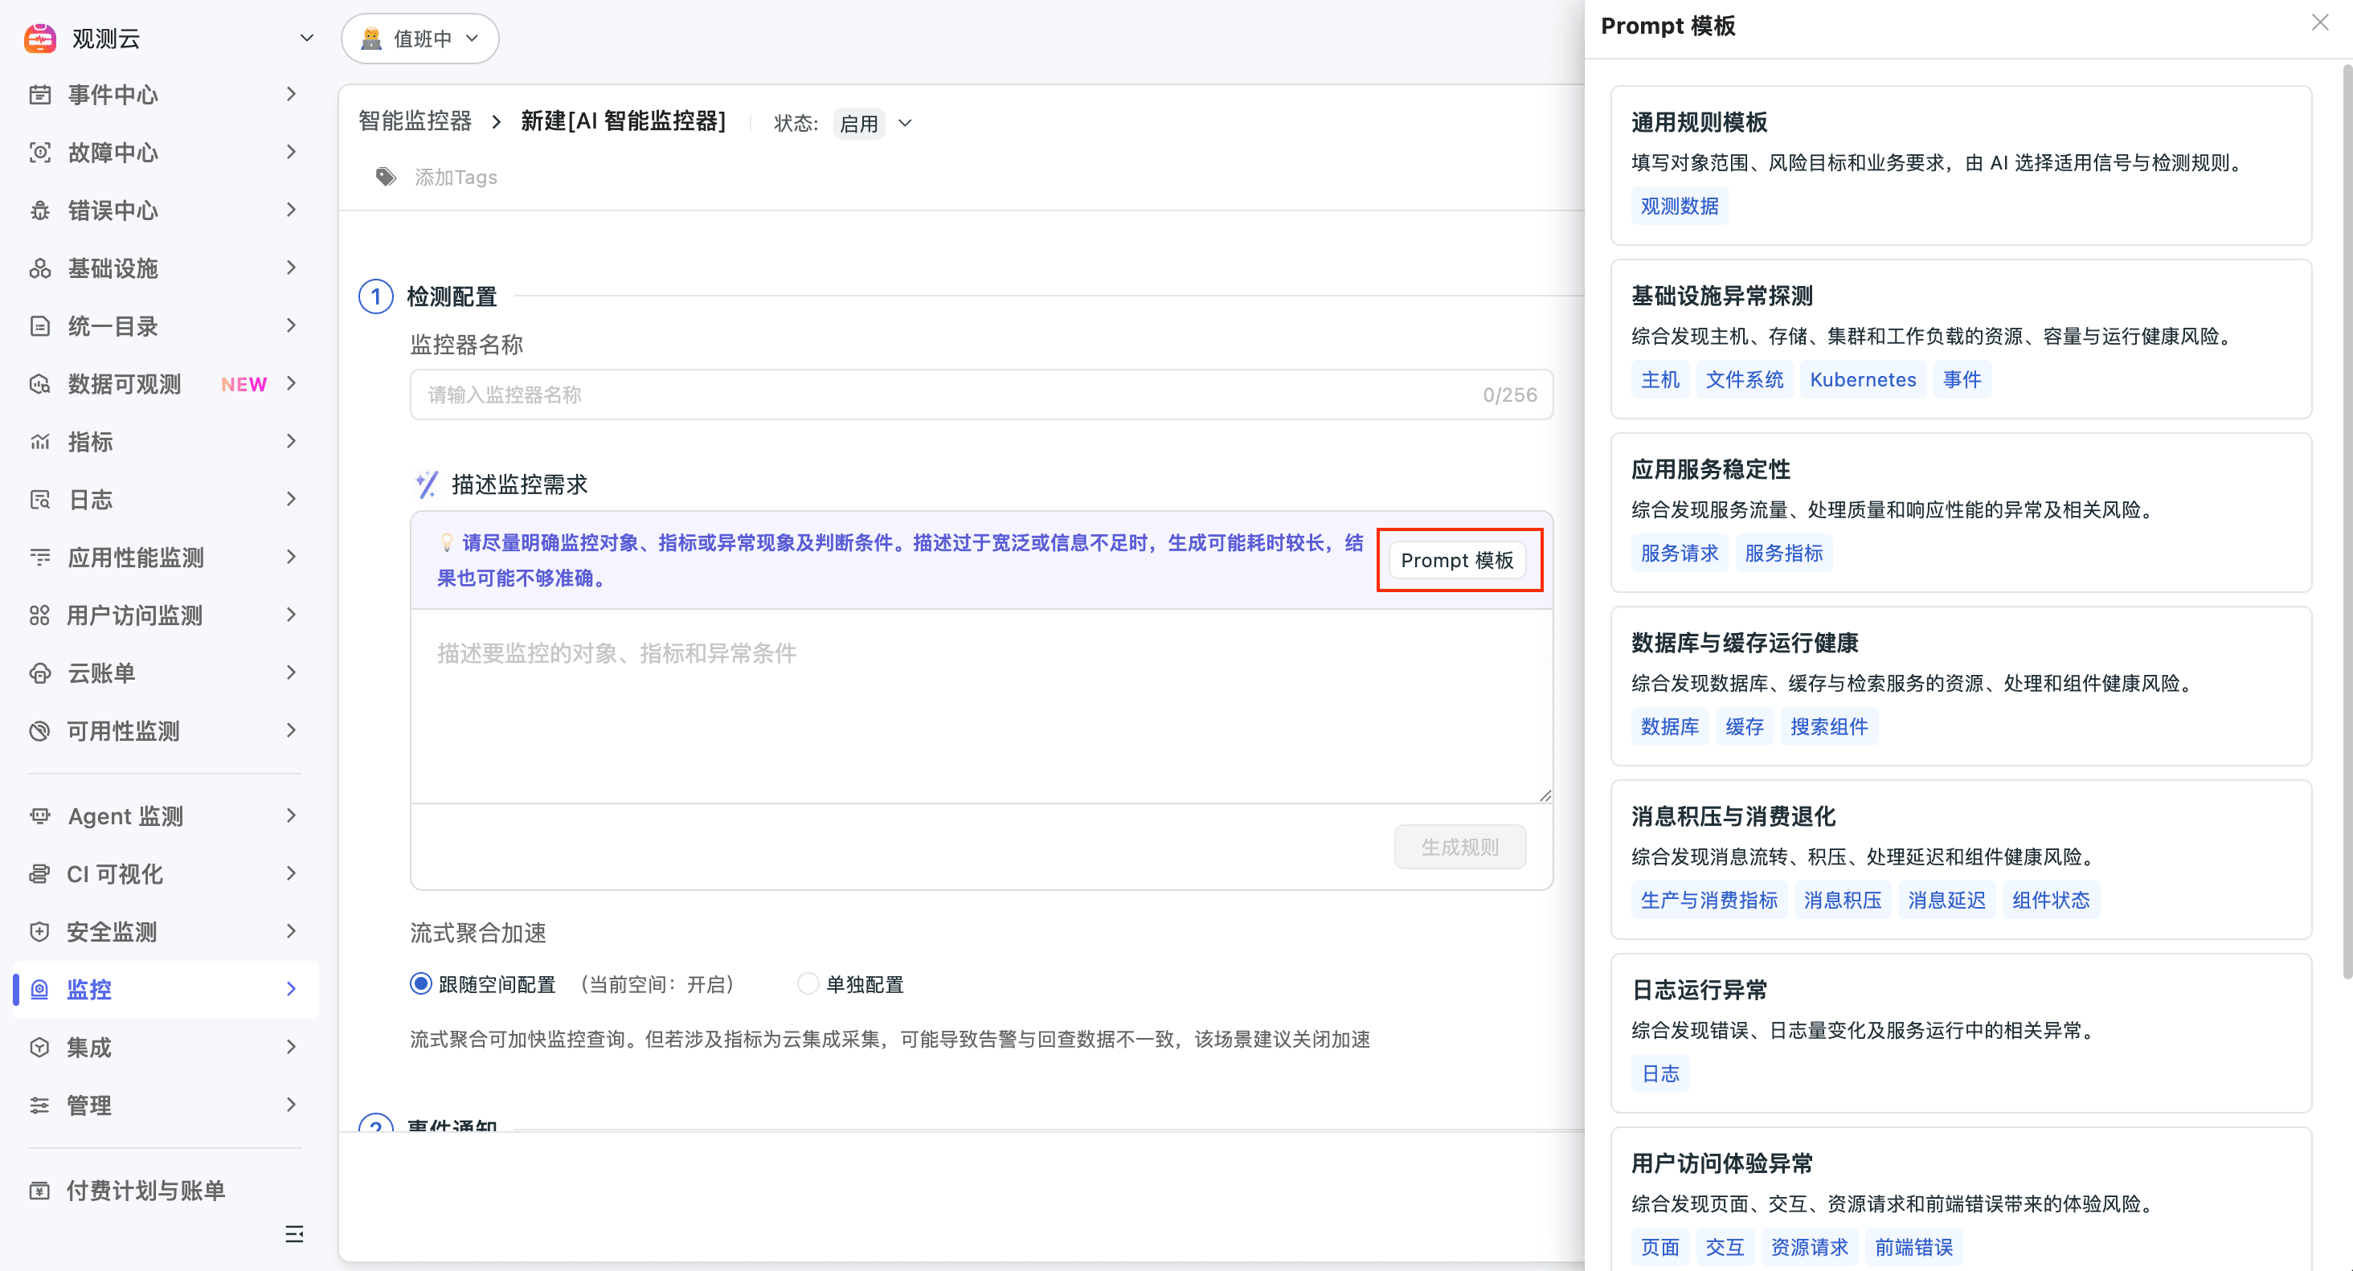Click the 事件中心 calendar icon
2353x1271 pixels.
point(39,94)
